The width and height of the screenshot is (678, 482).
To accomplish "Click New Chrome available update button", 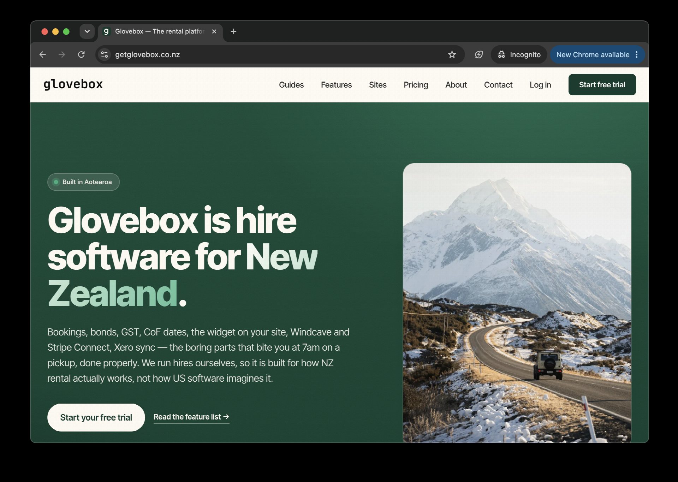I will click(593, 55).
